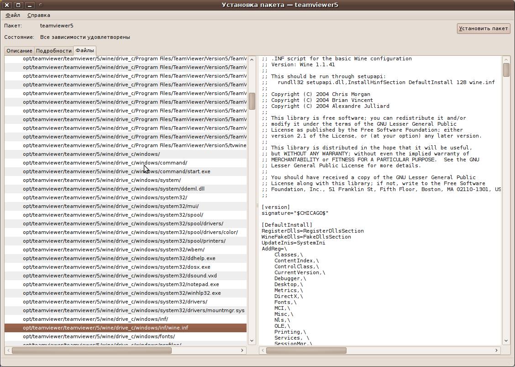Screen dimensions: 515x367
Task: Click the package name teamviewer5
Action: [57, 26]
